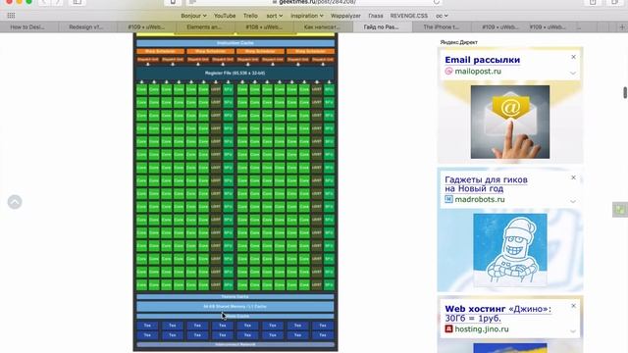
Task: Switch to the #108 • uWeb... tab
Action: point(264,27)
